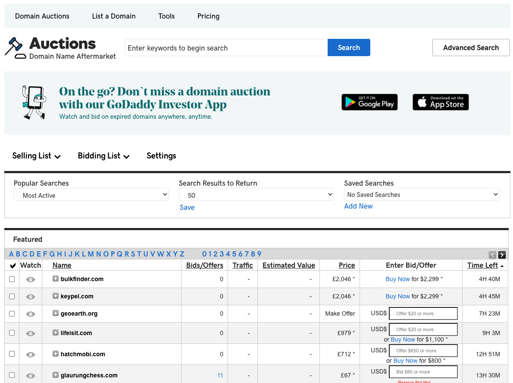Tick the checkbox for geoearth.org
Viewport: 513px width, 383px height.
pyautogui.click(x=12, y=313)
